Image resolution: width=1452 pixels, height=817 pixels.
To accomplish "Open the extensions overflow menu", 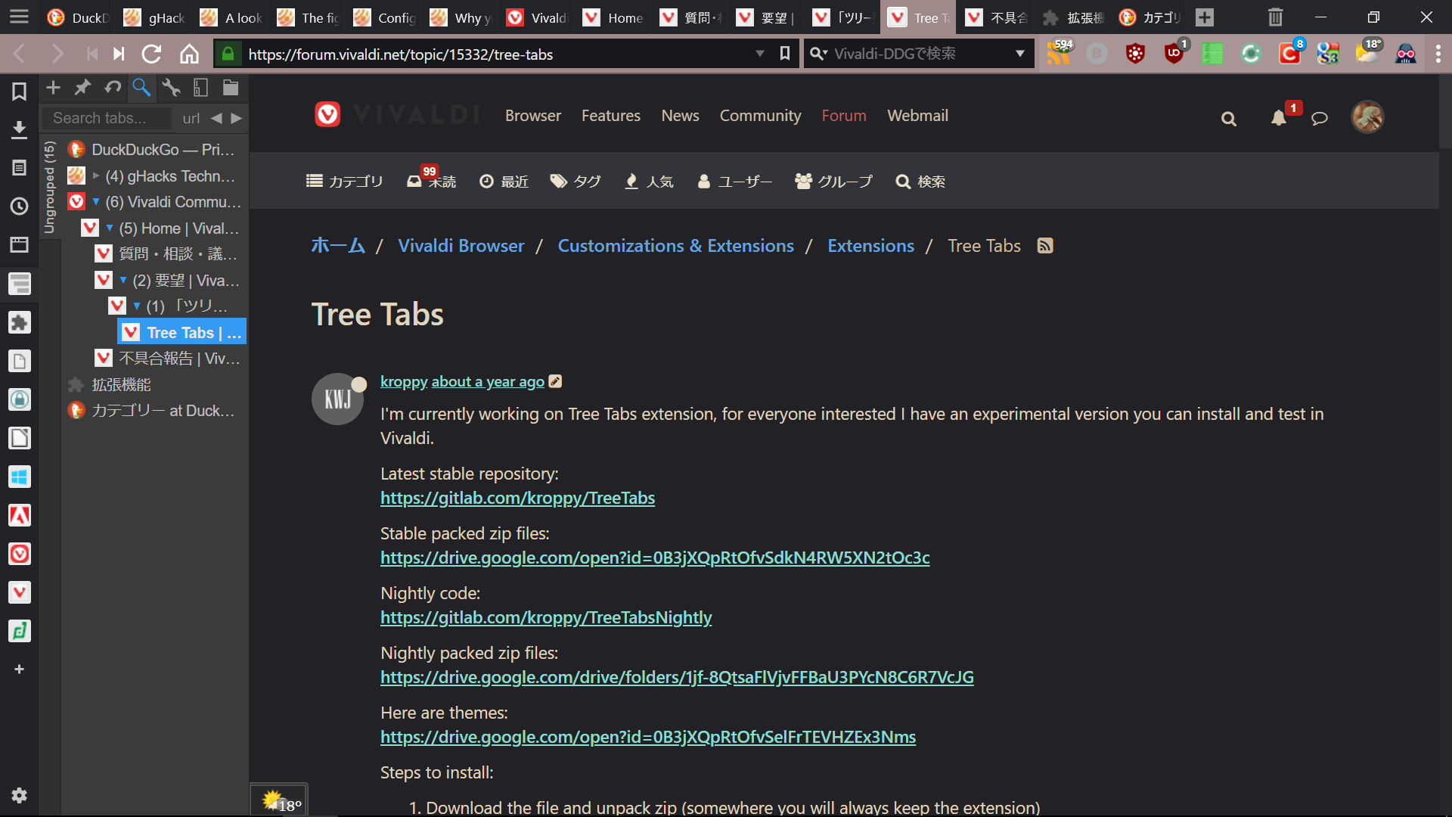I will [1438, 54].
